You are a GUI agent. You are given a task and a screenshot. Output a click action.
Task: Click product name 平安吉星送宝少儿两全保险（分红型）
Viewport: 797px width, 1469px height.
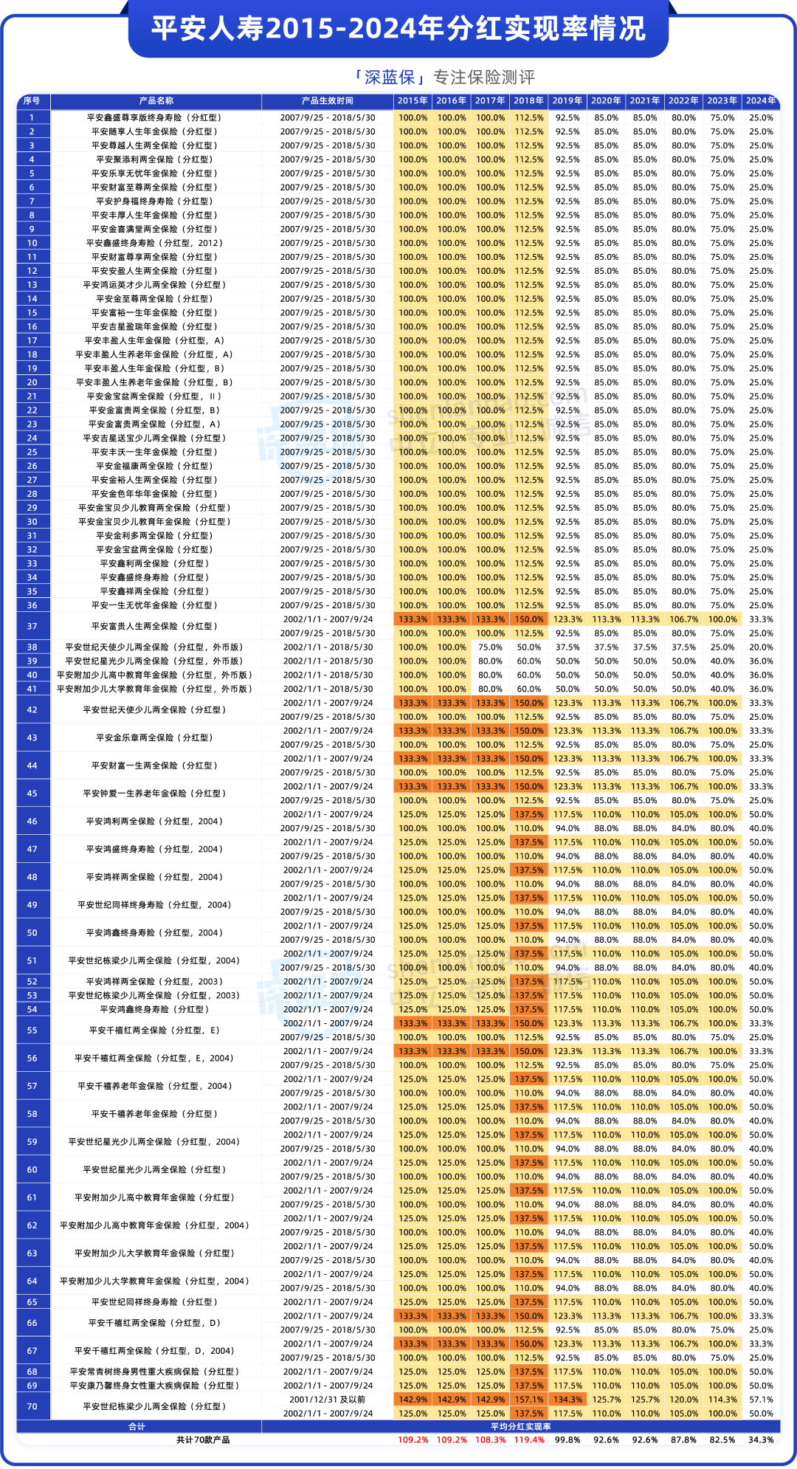155,438
